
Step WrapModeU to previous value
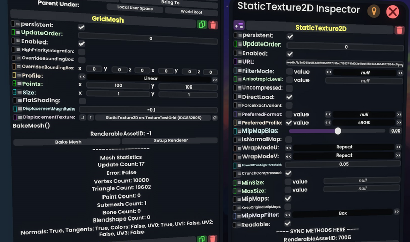tap(289, 147)
